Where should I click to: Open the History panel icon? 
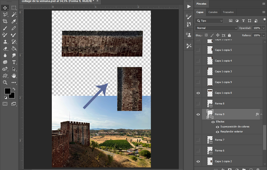click(x=189, y=24)
